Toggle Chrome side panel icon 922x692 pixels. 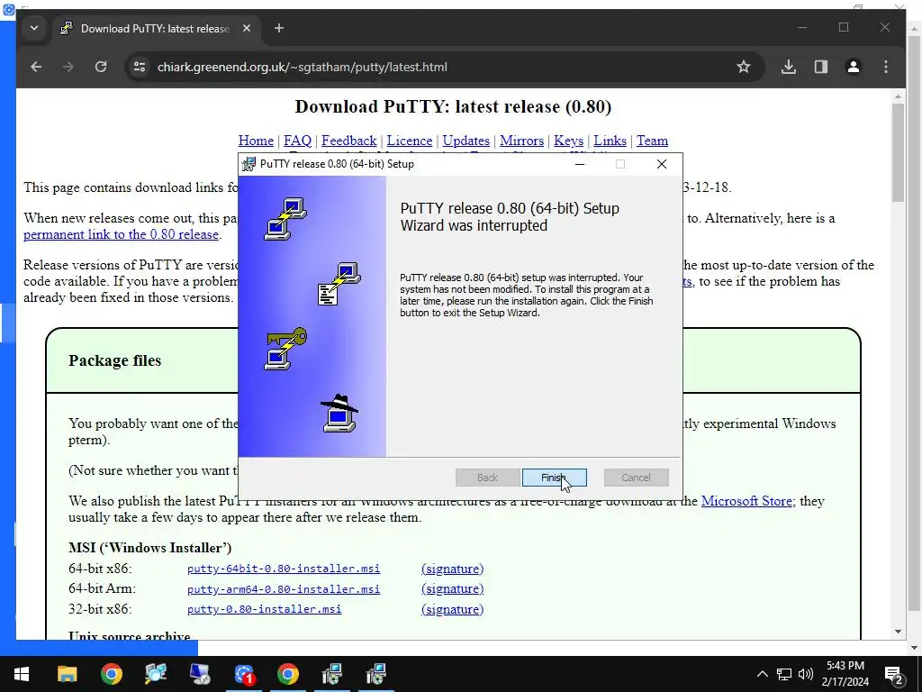pyautogui.click(x=821, y=67)
